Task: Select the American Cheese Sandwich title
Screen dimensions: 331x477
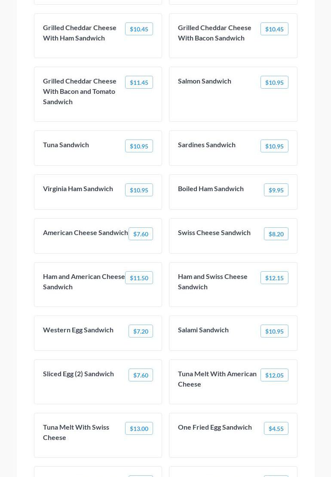Action: click(x=85, y=233)
